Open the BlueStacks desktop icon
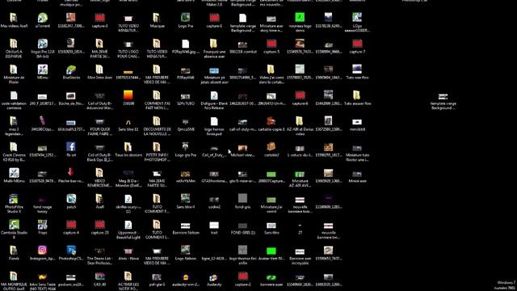 [71, 70]
